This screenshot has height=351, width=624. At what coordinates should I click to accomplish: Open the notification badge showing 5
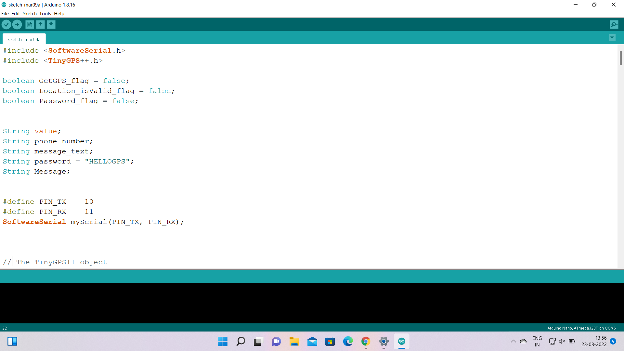tap(613, 341)
